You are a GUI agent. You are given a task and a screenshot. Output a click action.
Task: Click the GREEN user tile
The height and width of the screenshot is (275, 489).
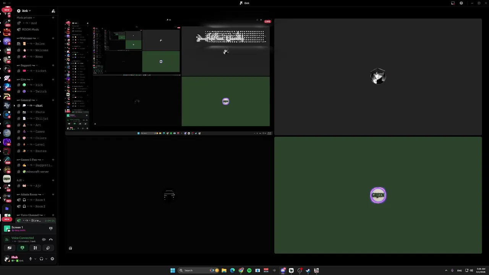point(378,195)
